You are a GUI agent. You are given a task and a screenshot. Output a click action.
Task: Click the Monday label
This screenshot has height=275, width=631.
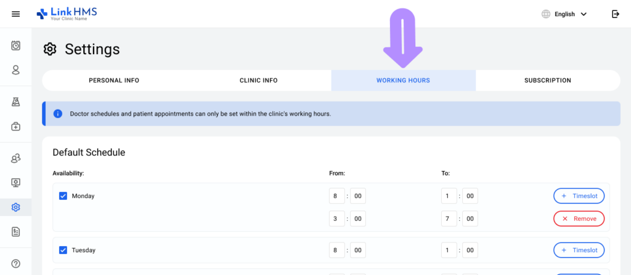tap(83, 196)
